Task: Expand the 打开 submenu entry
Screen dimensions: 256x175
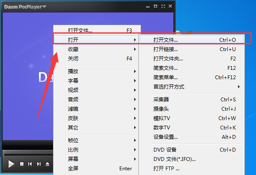Action: [97, 40]
